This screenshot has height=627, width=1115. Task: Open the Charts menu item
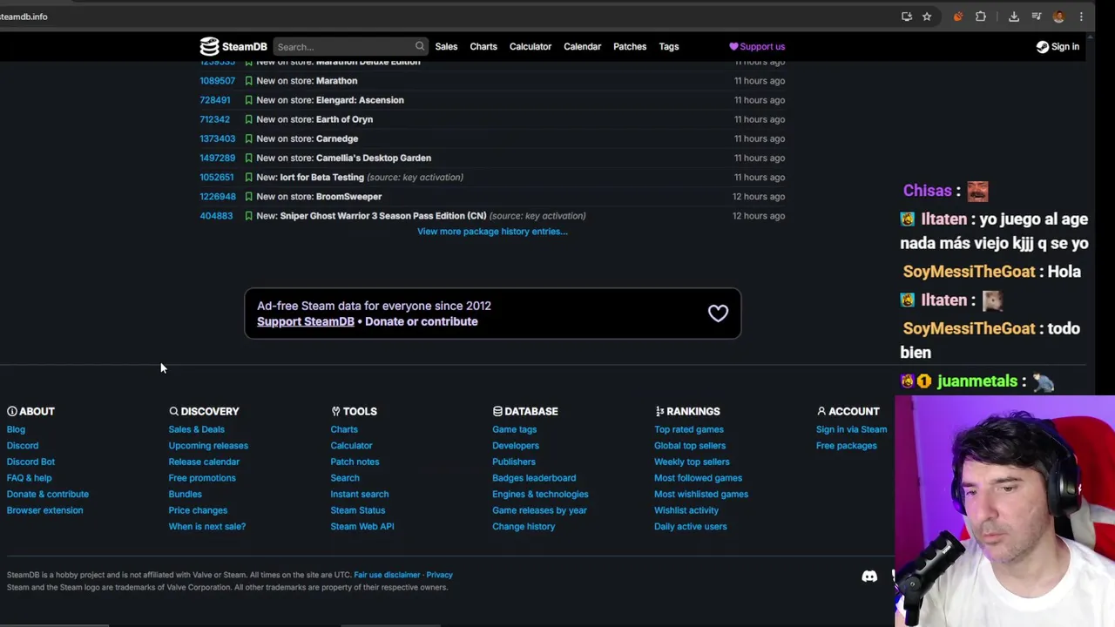pos(483,46)
